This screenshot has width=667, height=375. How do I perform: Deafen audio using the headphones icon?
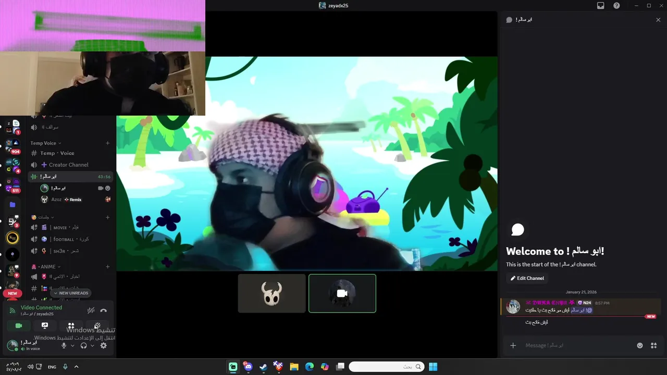(x=84, y=345)
